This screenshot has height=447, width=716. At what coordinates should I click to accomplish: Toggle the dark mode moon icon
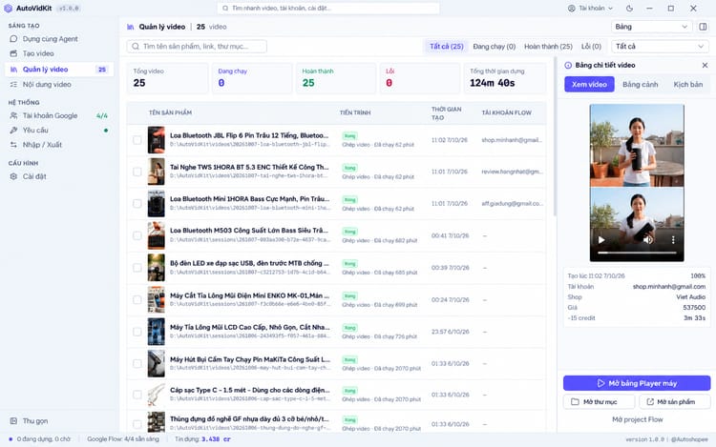(630, 9)
